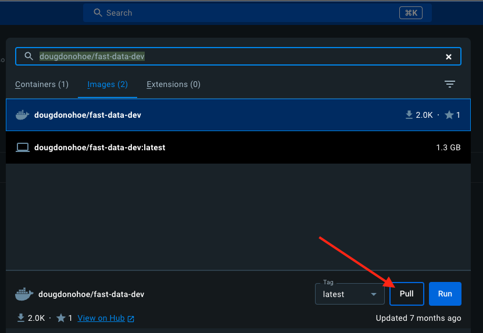Click the Docker whale icon in the details panel
This screenshot has width=483, height=333.
(x=24, y=294)
